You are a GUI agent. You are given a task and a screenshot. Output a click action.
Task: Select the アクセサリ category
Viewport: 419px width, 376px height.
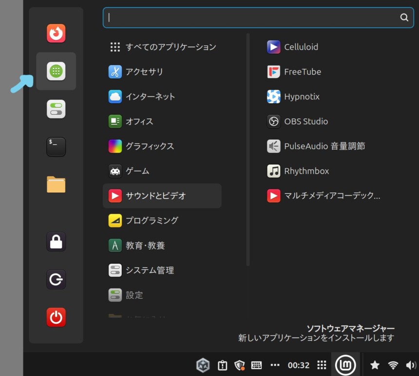click(x=162, y=72)
